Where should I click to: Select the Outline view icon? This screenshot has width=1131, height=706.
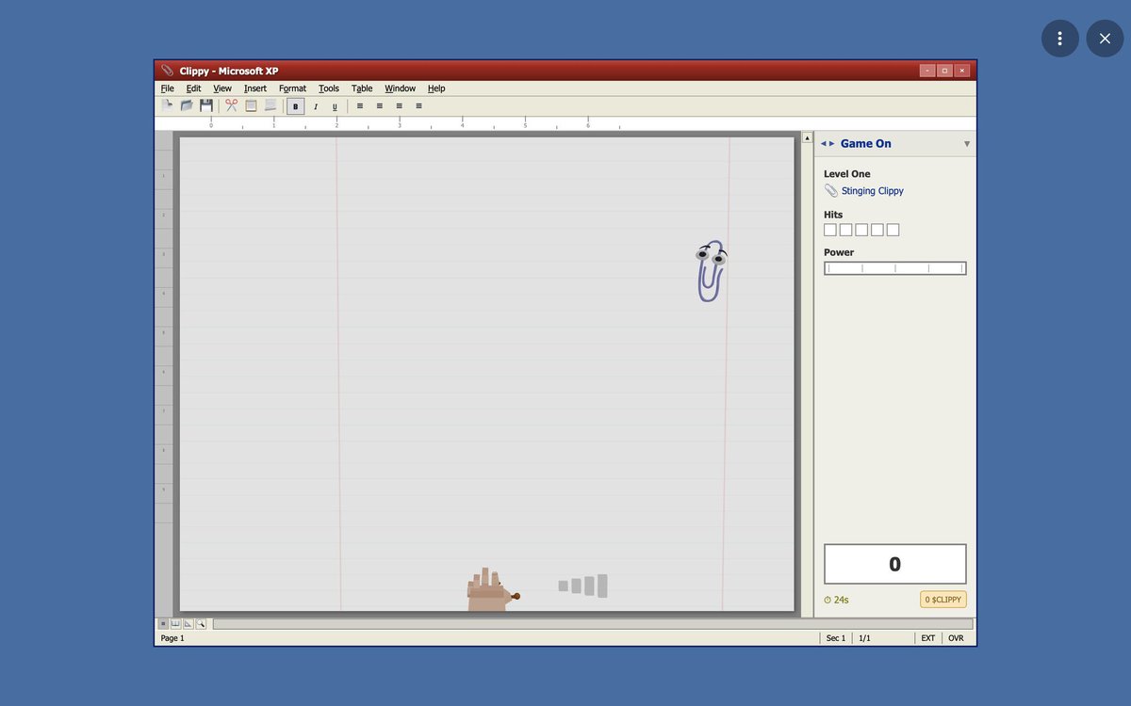point(200,623)
